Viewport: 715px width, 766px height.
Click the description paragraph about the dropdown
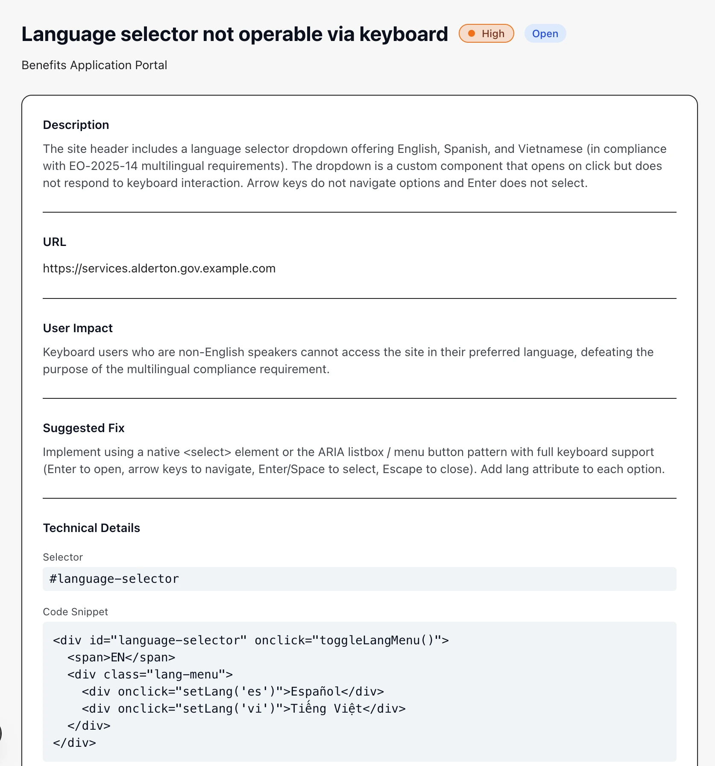[355, 166]
